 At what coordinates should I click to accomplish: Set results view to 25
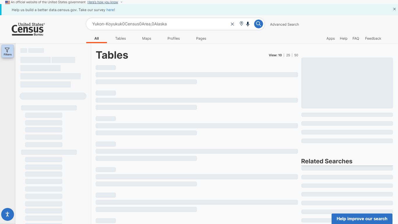click(x=288, y=55)
